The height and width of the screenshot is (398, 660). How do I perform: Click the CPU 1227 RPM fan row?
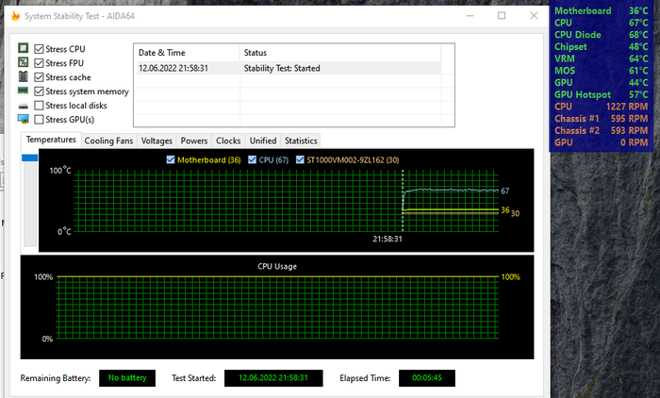[602, 107]
